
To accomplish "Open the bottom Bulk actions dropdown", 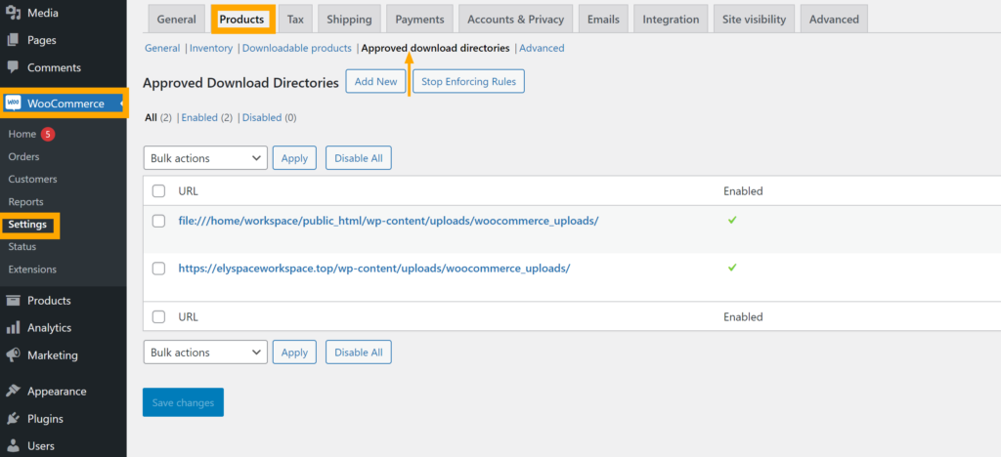I will pyautogui.click(x=205, y=353).
